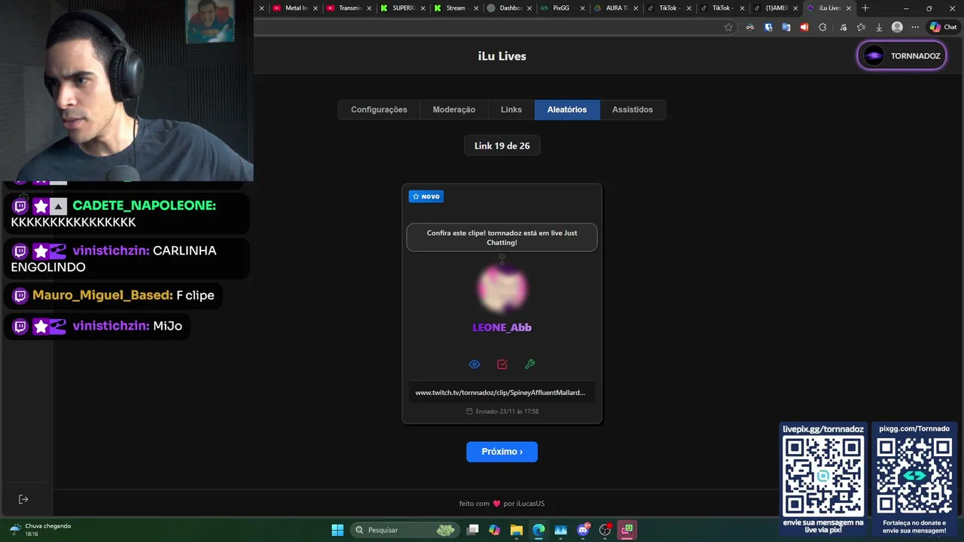Open the Copilot Chat button
This screenshot has height=542, width=964.
coord(943,27)
